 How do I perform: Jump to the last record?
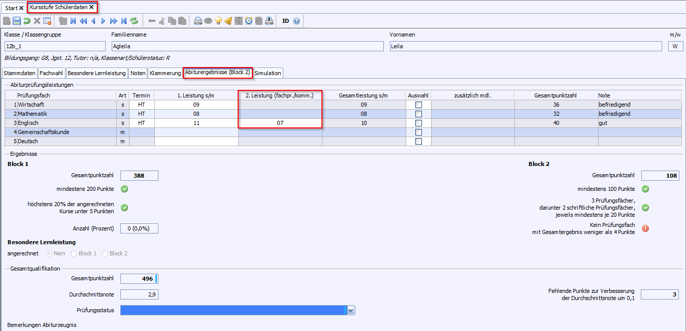pyautogui.click(x=124, y=21)
